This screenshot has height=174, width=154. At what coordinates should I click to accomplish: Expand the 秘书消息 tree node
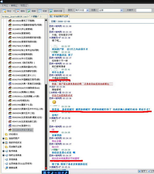pyautogui.click(x=3, y=151)
